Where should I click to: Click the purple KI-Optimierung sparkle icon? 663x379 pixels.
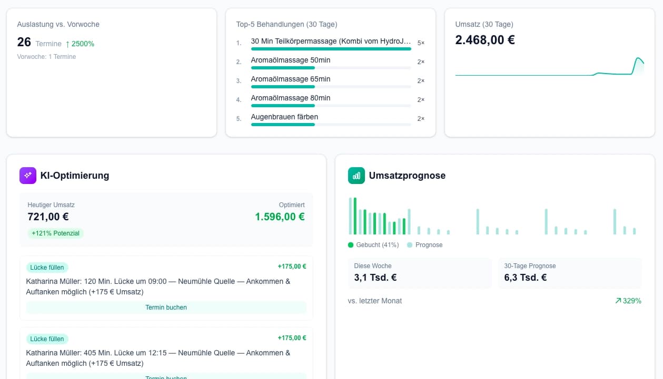pyautogui.click(x=27, y=175)
